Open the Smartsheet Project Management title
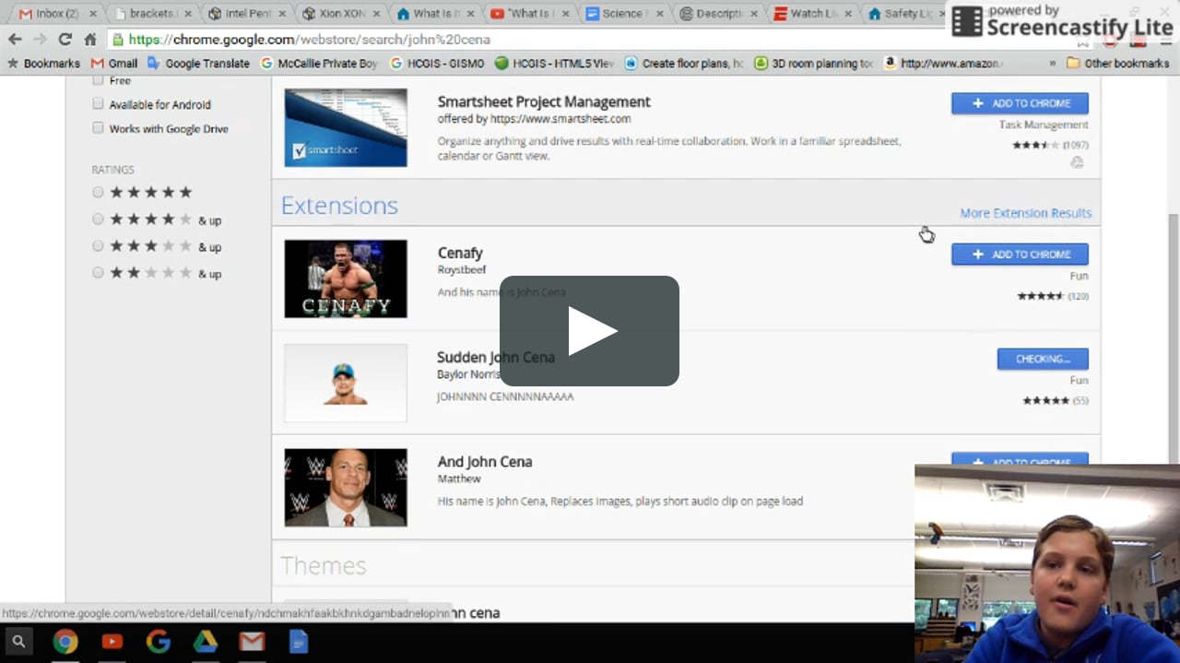Viewport: 1180px width, 663px height. click(544, 101)
